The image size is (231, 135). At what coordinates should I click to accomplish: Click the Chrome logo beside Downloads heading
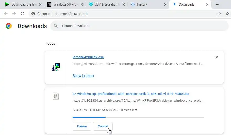pyautogui.click(x=9, y=26)
